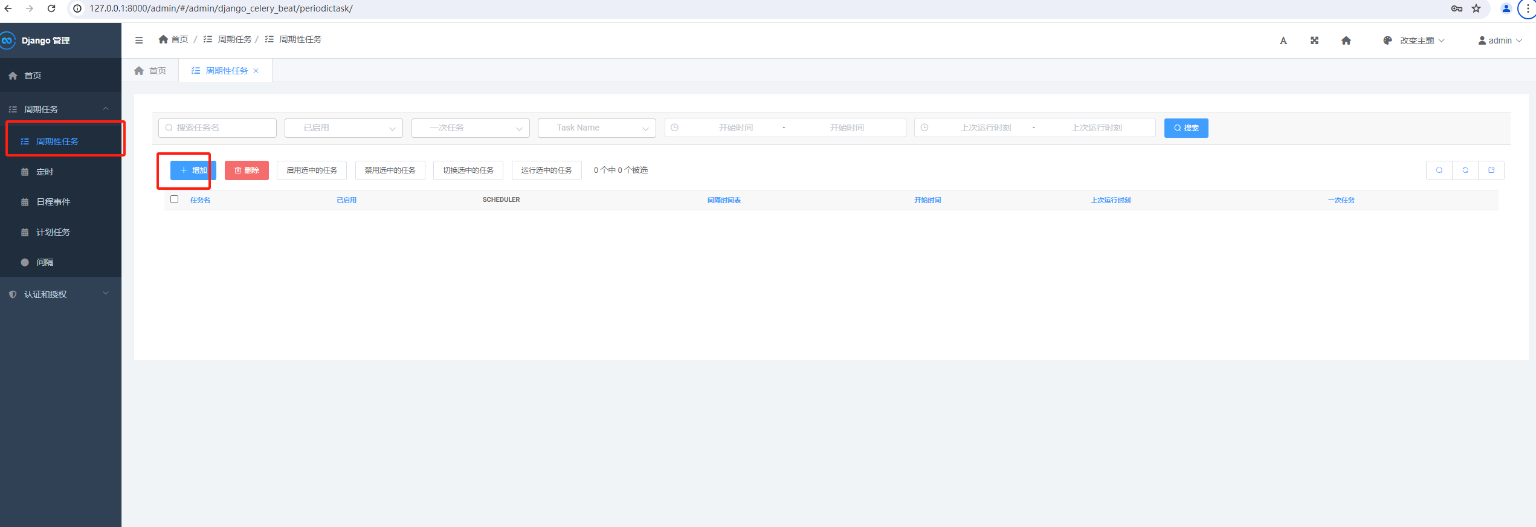
Task: Switch to the 周期性任务 tab
Action: (225, 71)
